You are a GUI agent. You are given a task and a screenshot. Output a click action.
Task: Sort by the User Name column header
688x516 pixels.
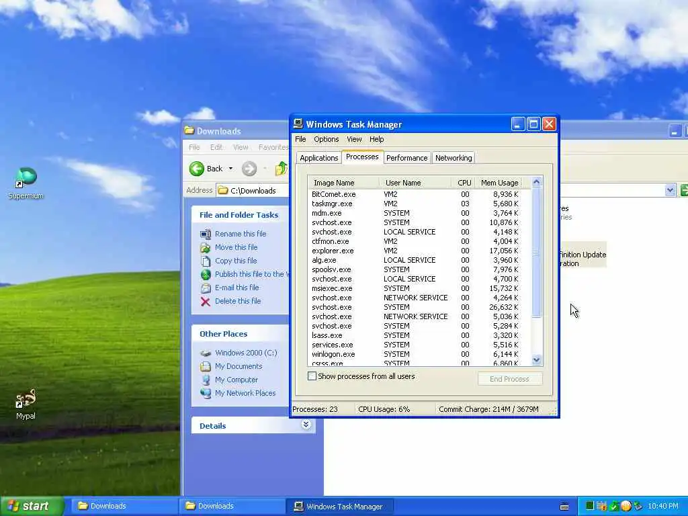coord(415,183)
